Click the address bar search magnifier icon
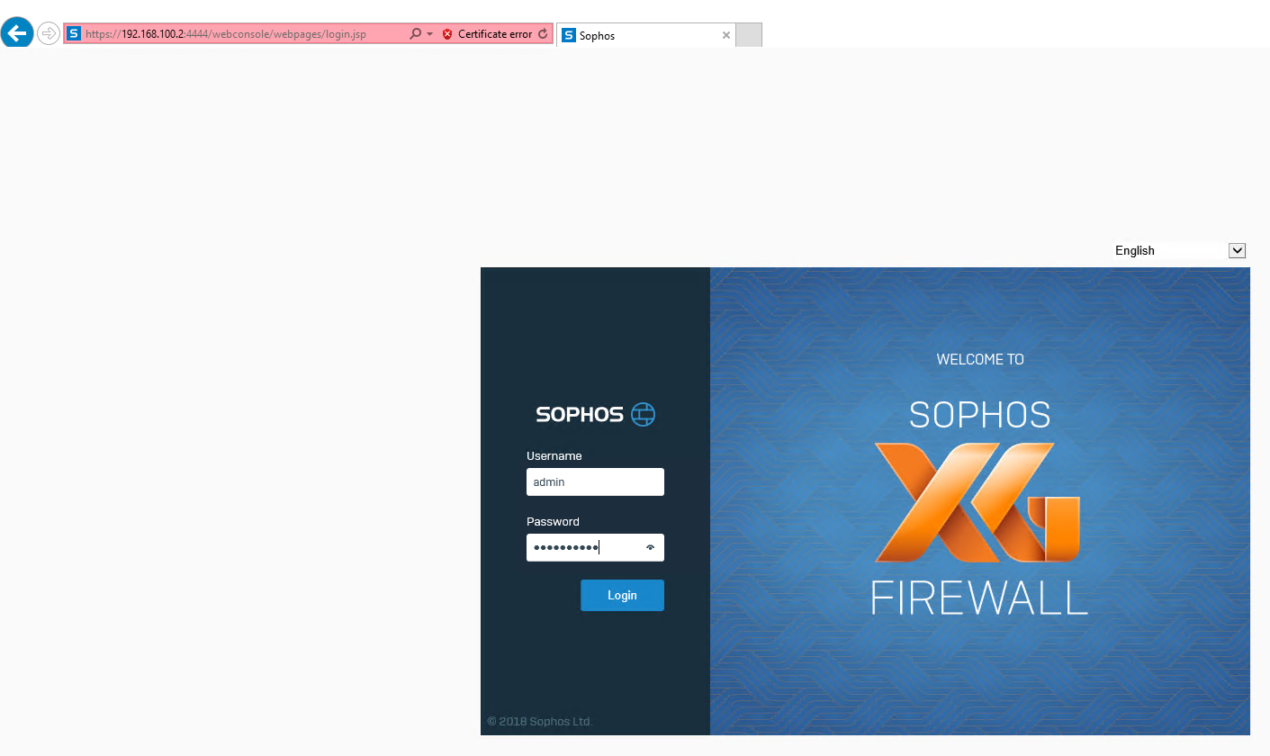This screenshot has height=756, width=1270. [x=415, y=34]
